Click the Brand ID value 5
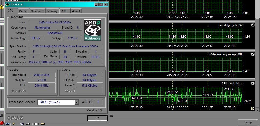Viewport: 260px width, 126px height. point(78,28)
